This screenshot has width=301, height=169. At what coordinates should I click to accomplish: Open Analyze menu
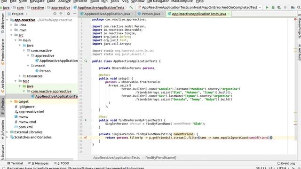[64, 1]
